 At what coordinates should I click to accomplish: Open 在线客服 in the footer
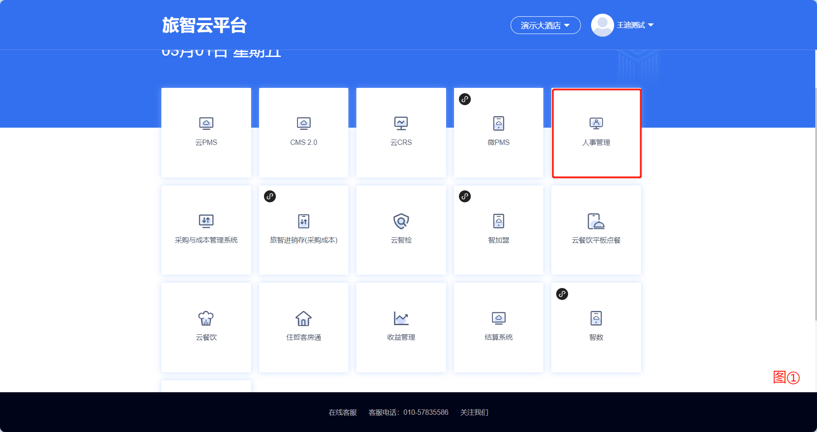pos(343,412)
